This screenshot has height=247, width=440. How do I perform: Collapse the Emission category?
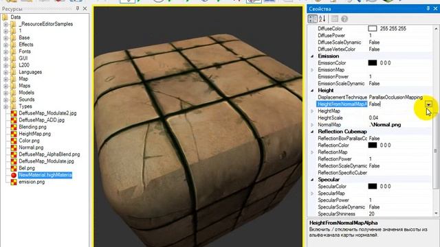coord(312,56)
